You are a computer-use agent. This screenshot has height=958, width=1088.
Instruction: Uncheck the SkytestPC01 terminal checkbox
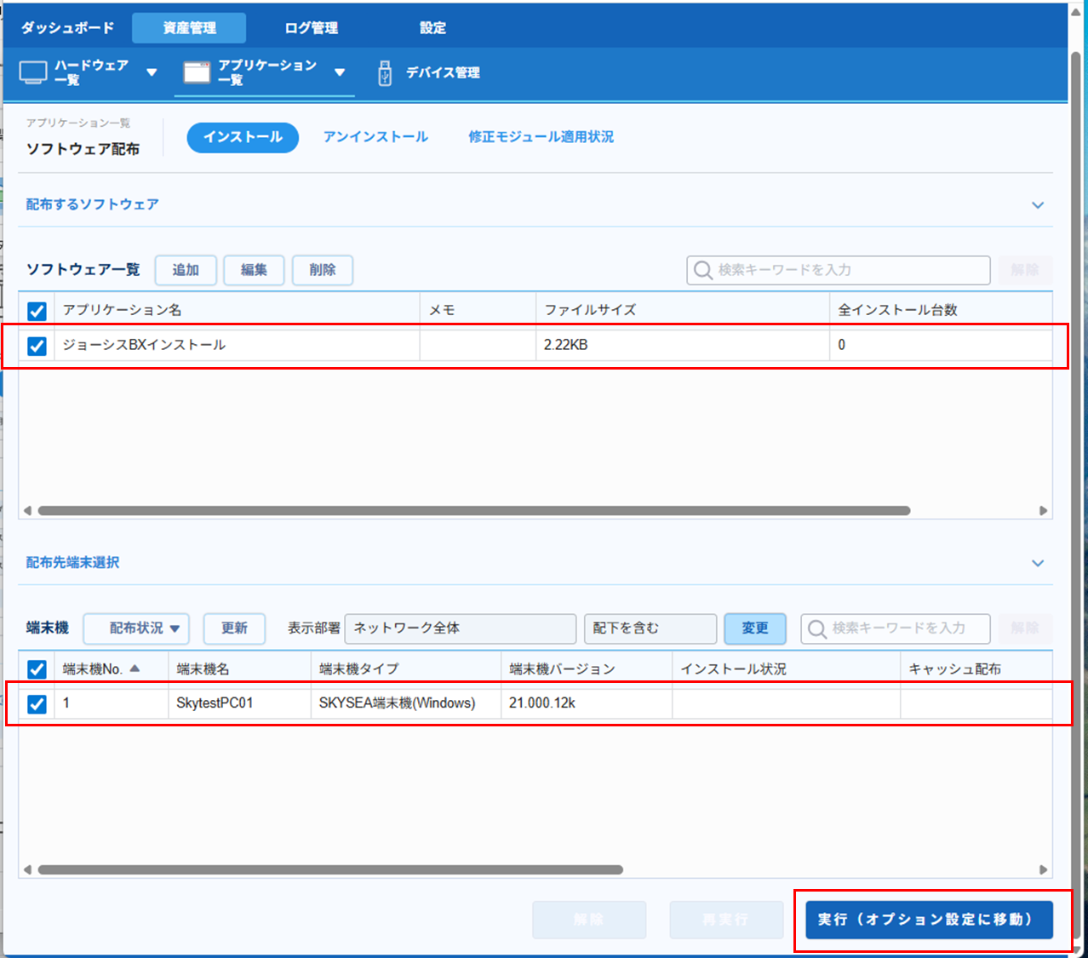(37, 704)
